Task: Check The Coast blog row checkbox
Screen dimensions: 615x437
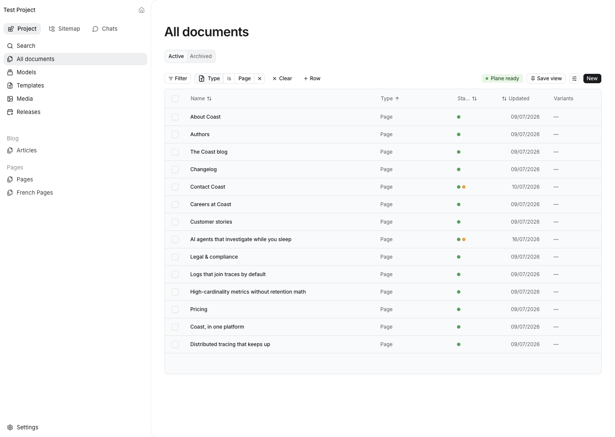Action: pos(175,152)
